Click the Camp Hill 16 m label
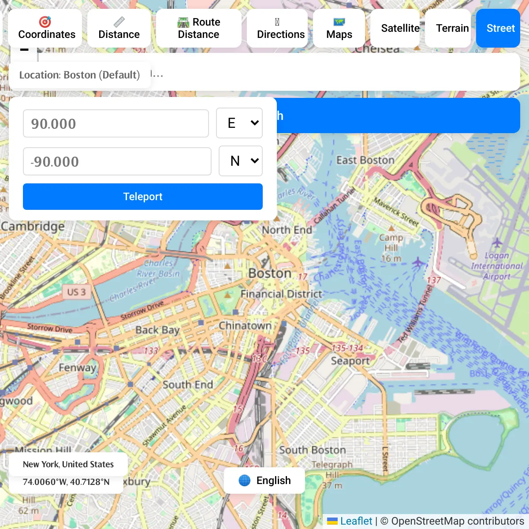 coord(391,248)
